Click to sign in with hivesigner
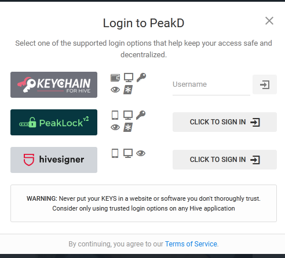 [x=225, y=160]
